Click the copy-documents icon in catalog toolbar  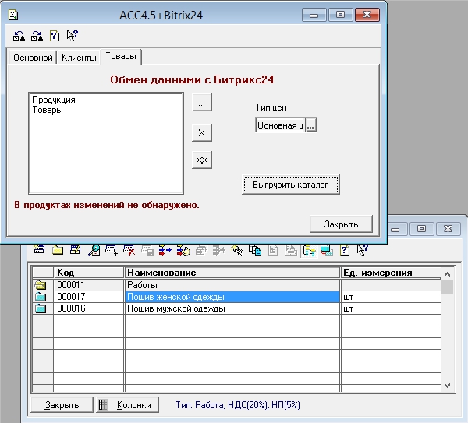pyautogui.click(x=255, y=250)
